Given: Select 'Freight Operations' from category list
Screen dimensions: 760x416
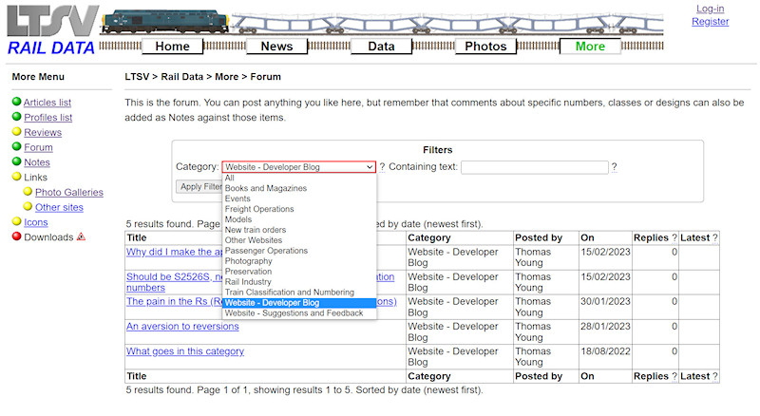Looking at the screenshot, I should click(x=259, y=209).
